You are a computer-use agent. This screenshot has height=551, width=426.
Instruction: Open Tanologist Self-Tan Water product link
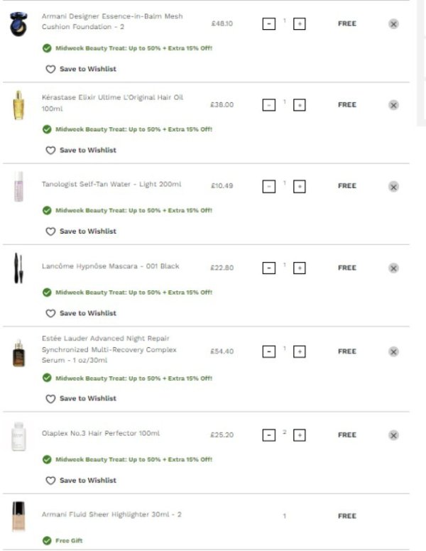(x=111, y=185)
